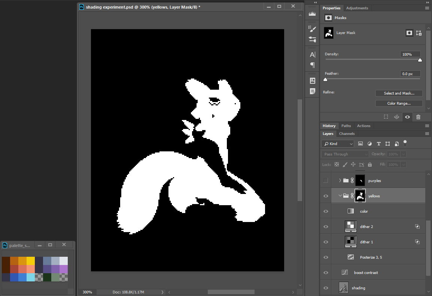Load selection from mask icon
The width and height of the screenshot is (432, 296).
386,117
